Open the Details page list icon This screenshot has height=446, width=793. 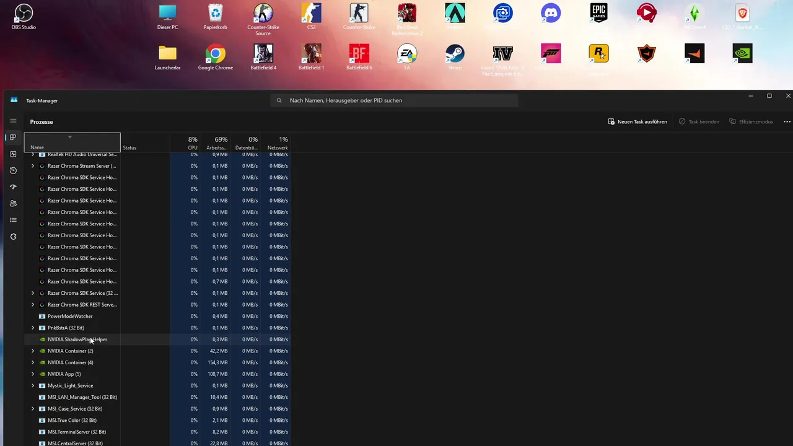(13, 220)
